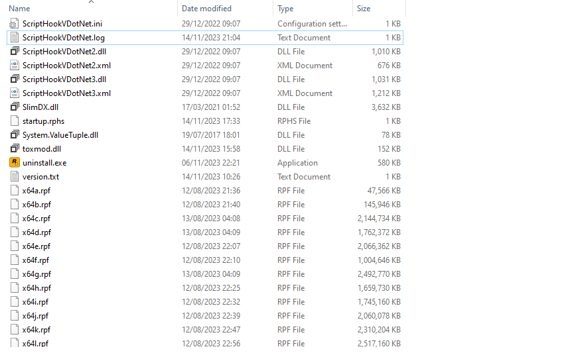Collapse sort arrow above the Name column
The height and width of the screenshot is (355, 572).
point(91,2)
